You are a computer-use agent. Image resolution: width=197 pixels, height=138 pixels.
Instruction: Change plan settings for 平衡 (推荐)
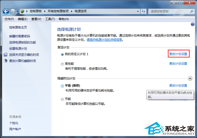[x=178, y=85]
